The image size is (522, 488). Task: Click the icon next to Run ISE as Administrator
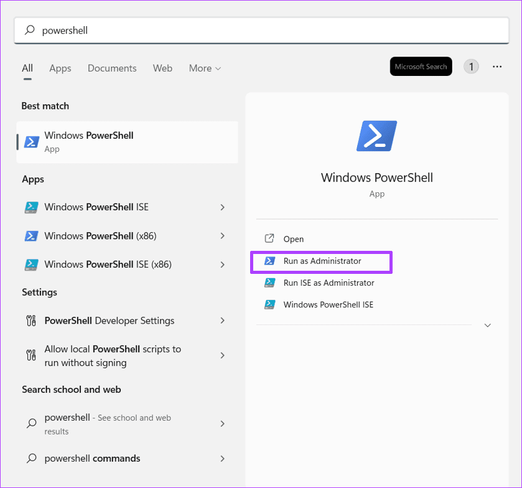click(x=269, y=283)
